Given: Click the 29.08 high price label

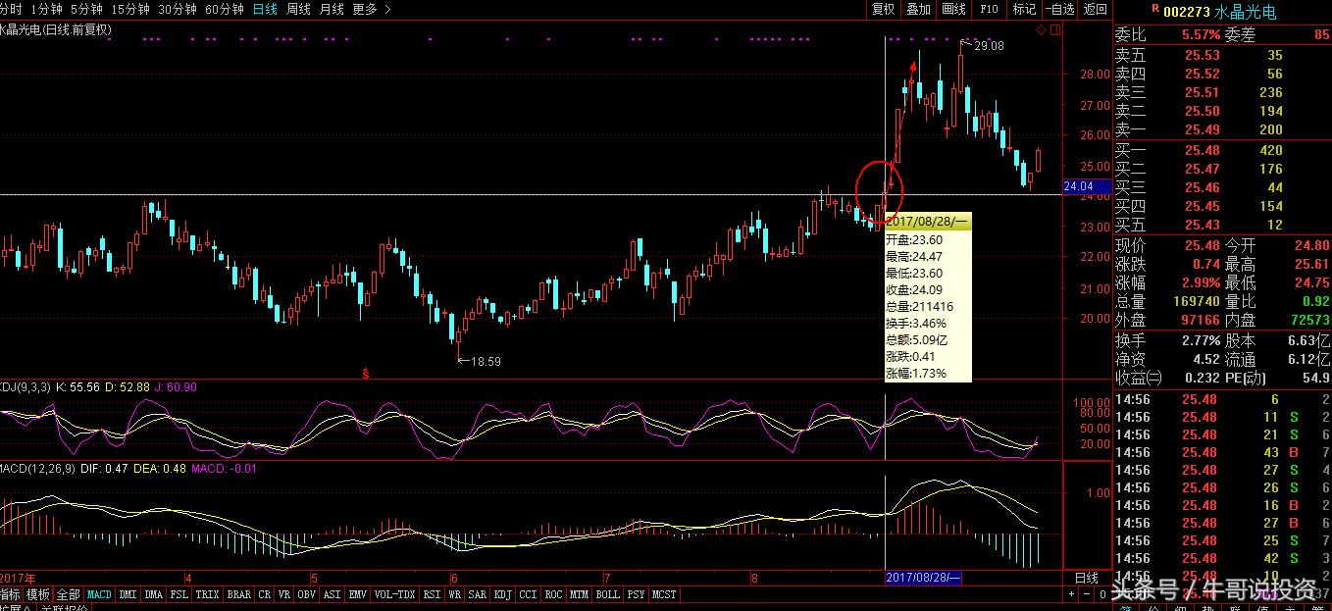Looking at the screenshot, I should [x=989, y=46].
